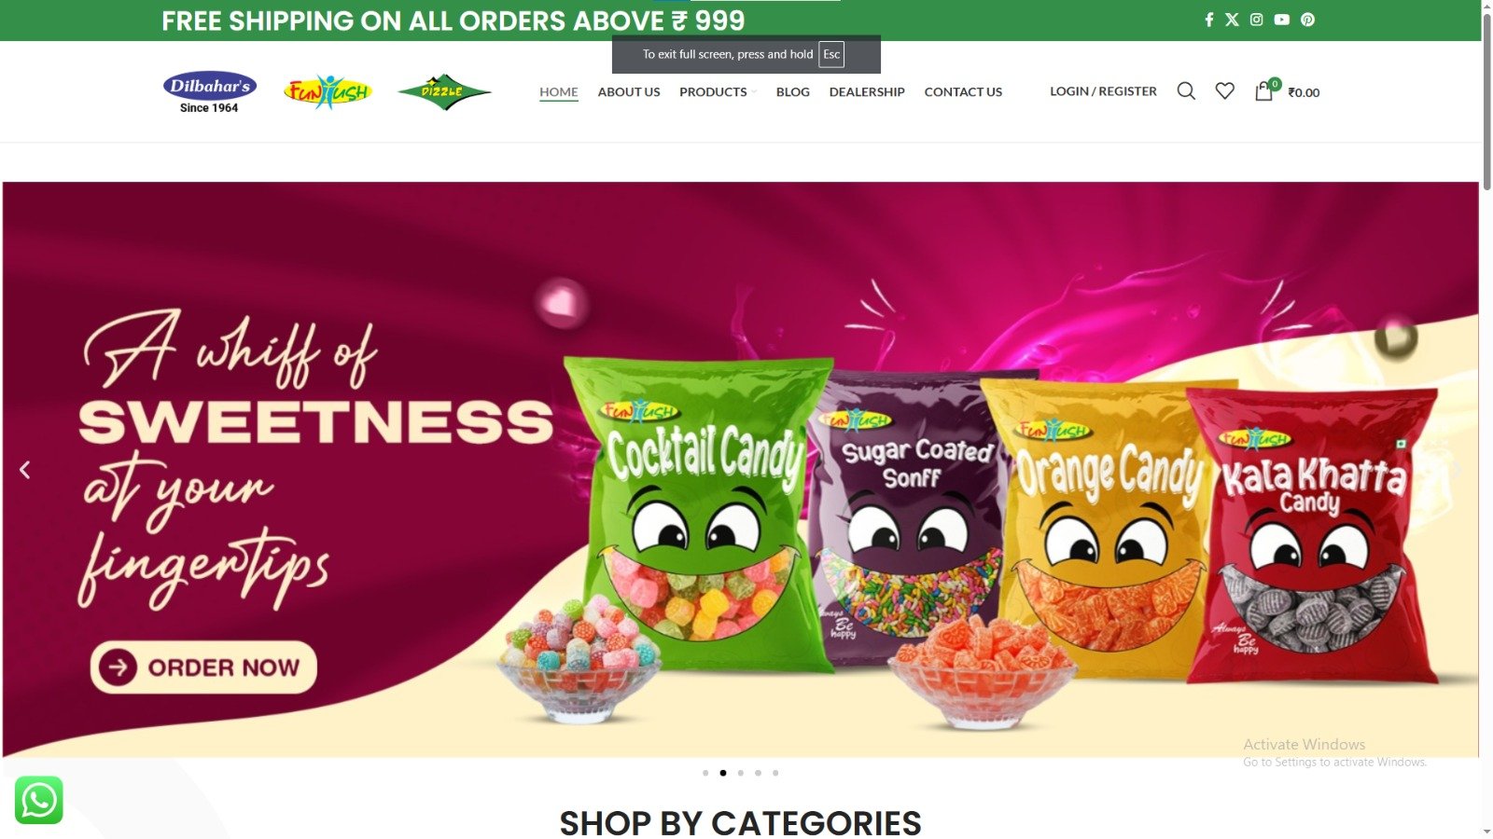Expand the Products dropdown menu
This screenshot has height=839, width=1493.
click(x=718, y=91)
